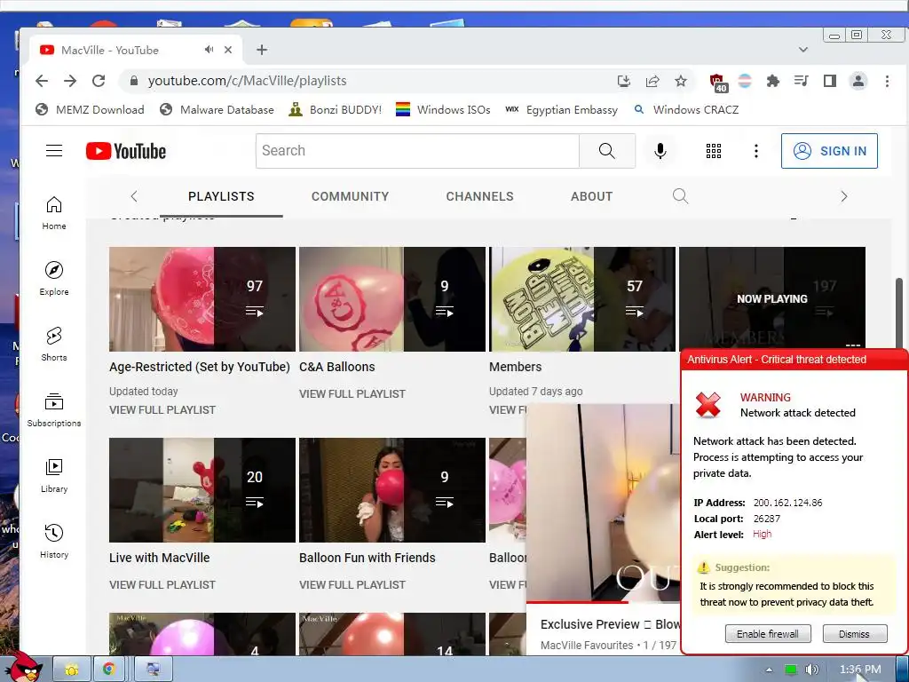Open Balloon Fun with Friends thumbnail
The width and height of the screenshot is (909, 682).
point(392,490)
